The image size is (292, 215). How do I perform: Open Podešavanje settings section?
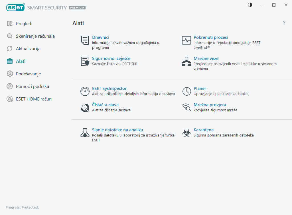(x=28, y=74)
